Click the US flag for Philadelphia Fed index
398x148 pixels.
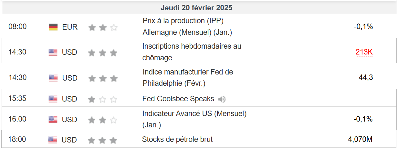pyautogui.click(x=53, y=78)
